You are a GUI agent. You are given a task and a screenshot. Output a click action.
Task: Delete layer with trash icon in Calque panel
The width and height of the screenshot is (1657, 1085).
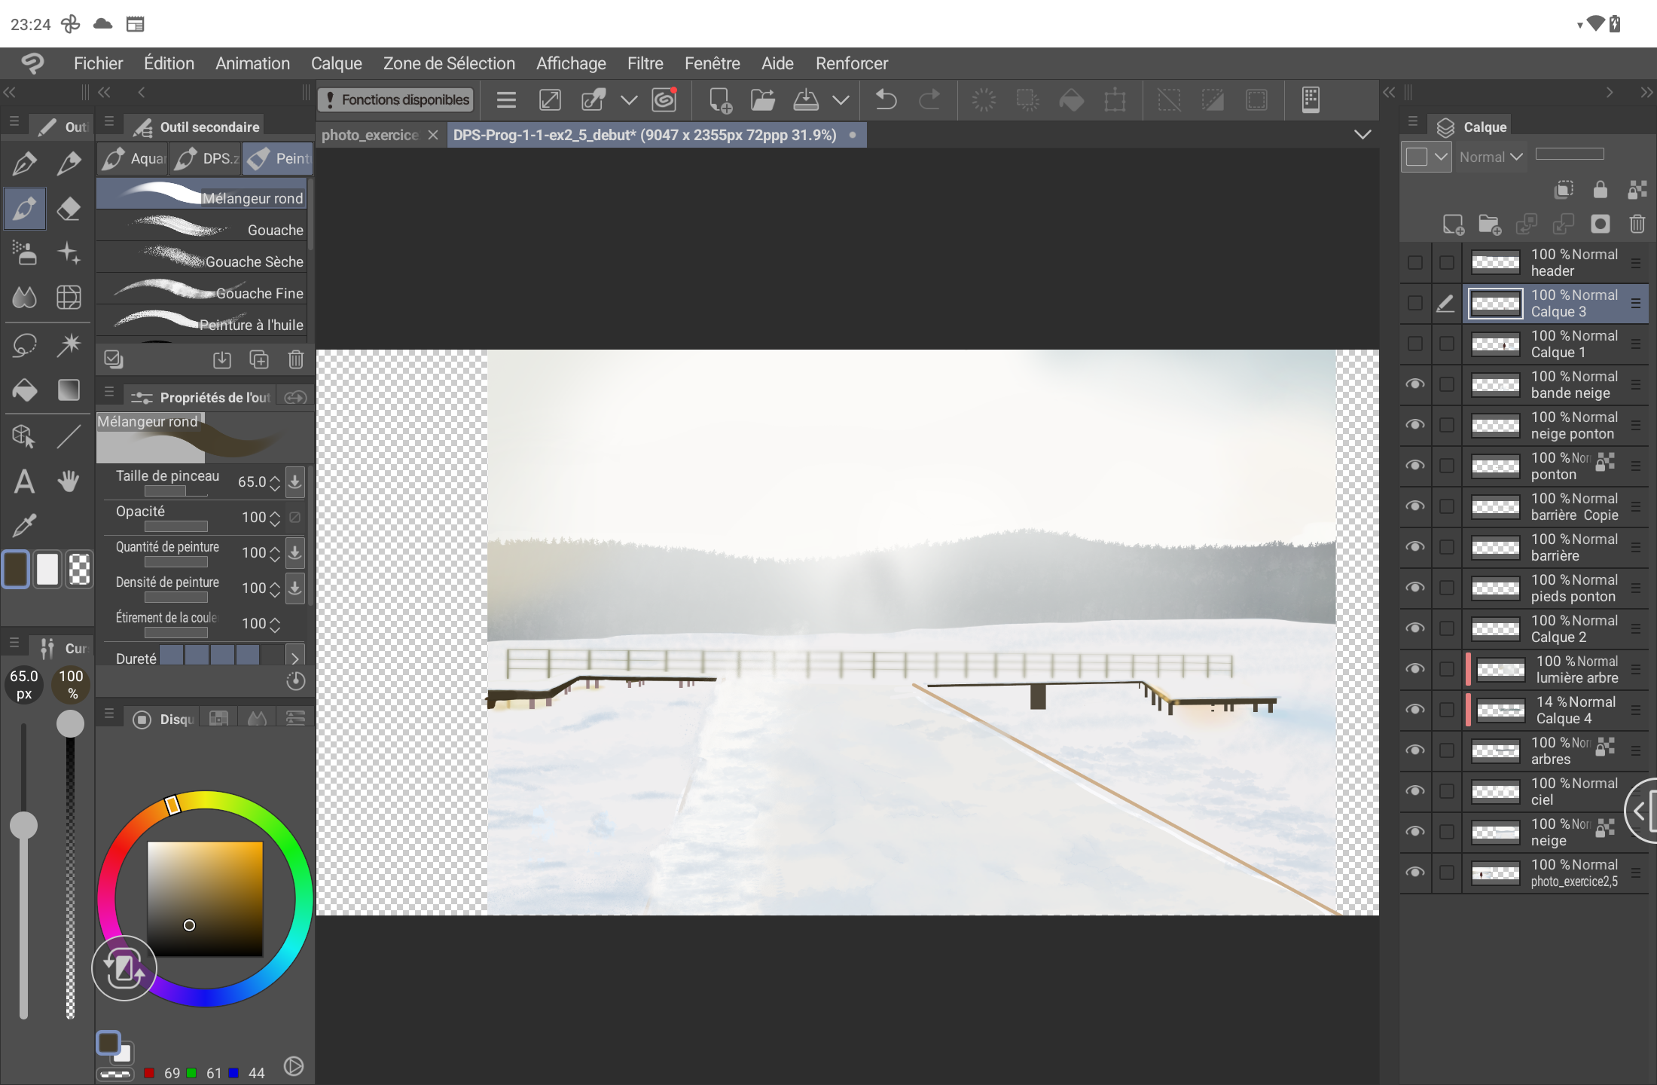(1637, 224)
